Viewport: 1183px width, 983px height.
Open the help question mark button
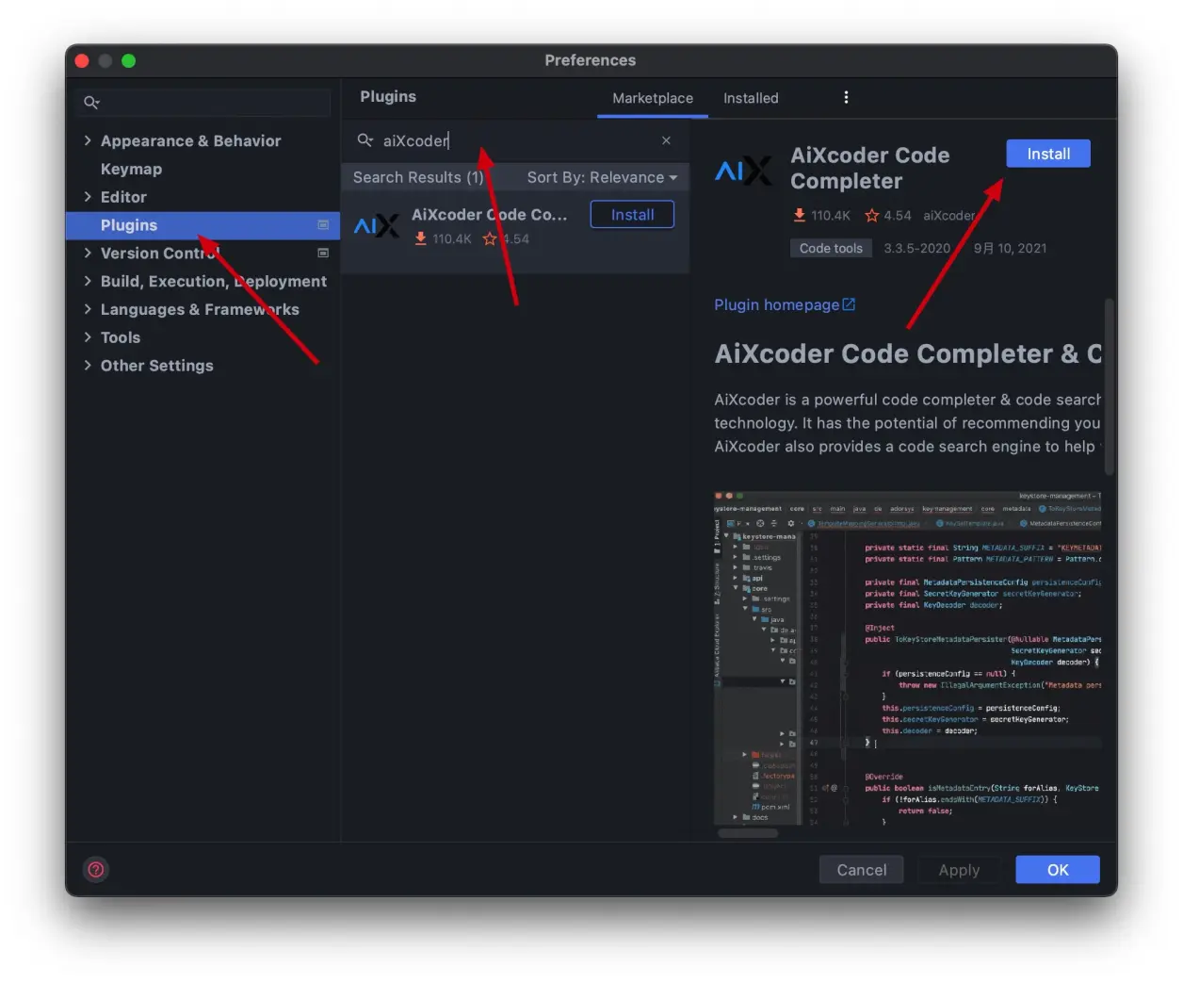[96, 870]
